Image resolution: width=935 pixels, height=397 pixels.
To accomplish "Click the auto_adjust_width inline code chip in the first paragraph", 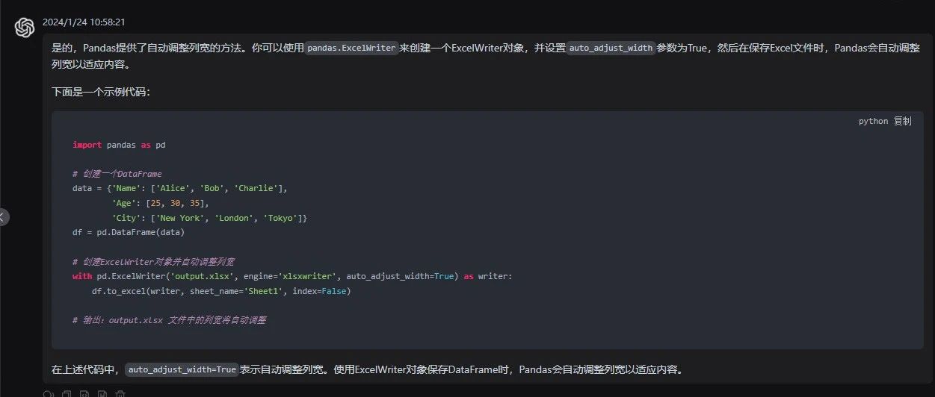I will [611, 48].
